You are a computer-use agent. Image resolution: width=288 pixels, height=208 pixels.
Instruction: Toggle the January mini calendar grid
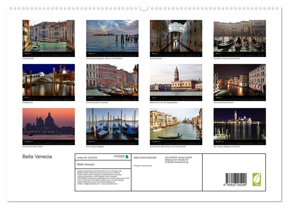point(49,54)
